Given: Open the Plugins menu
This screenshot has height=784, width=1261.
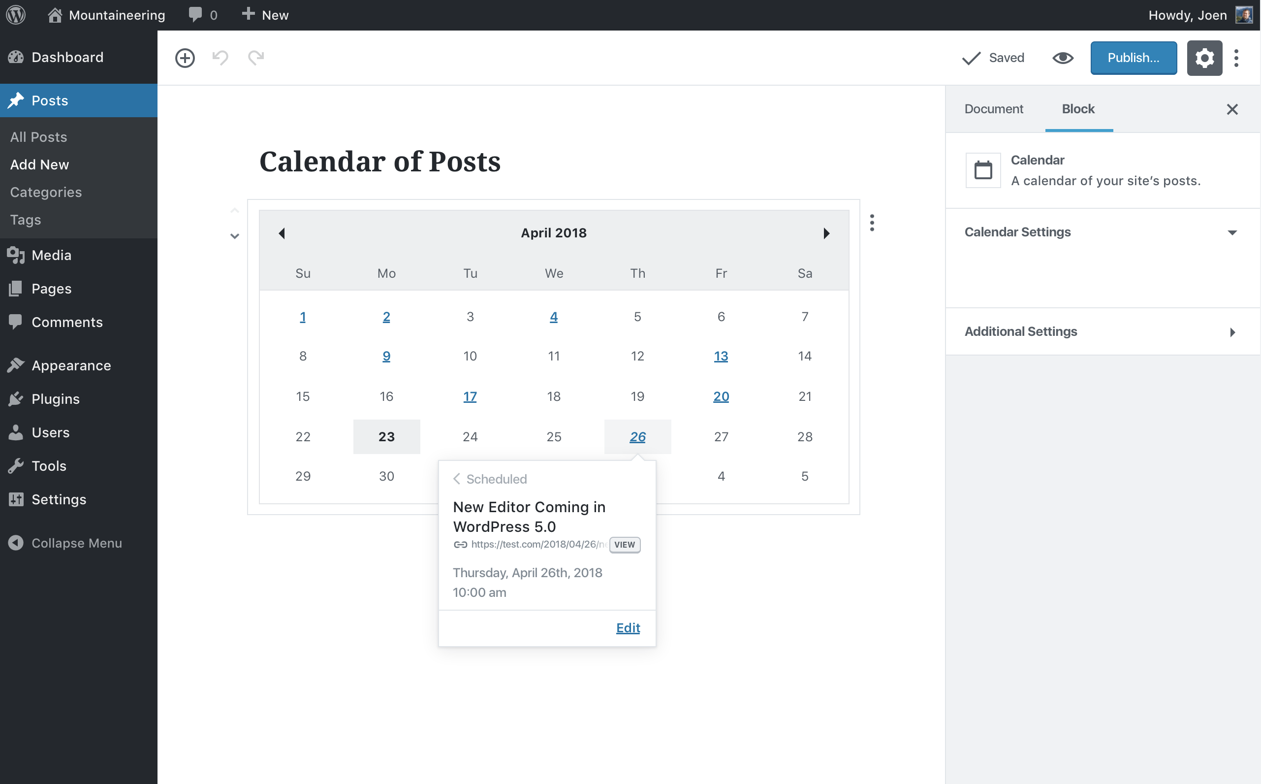Looking at the screenshot, I should point(79,399).
